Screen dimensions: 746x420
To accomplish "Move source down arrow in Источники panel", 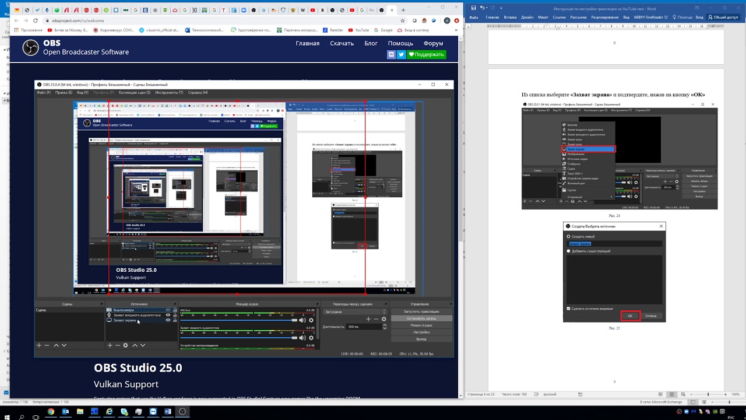I will pos(143,345).
